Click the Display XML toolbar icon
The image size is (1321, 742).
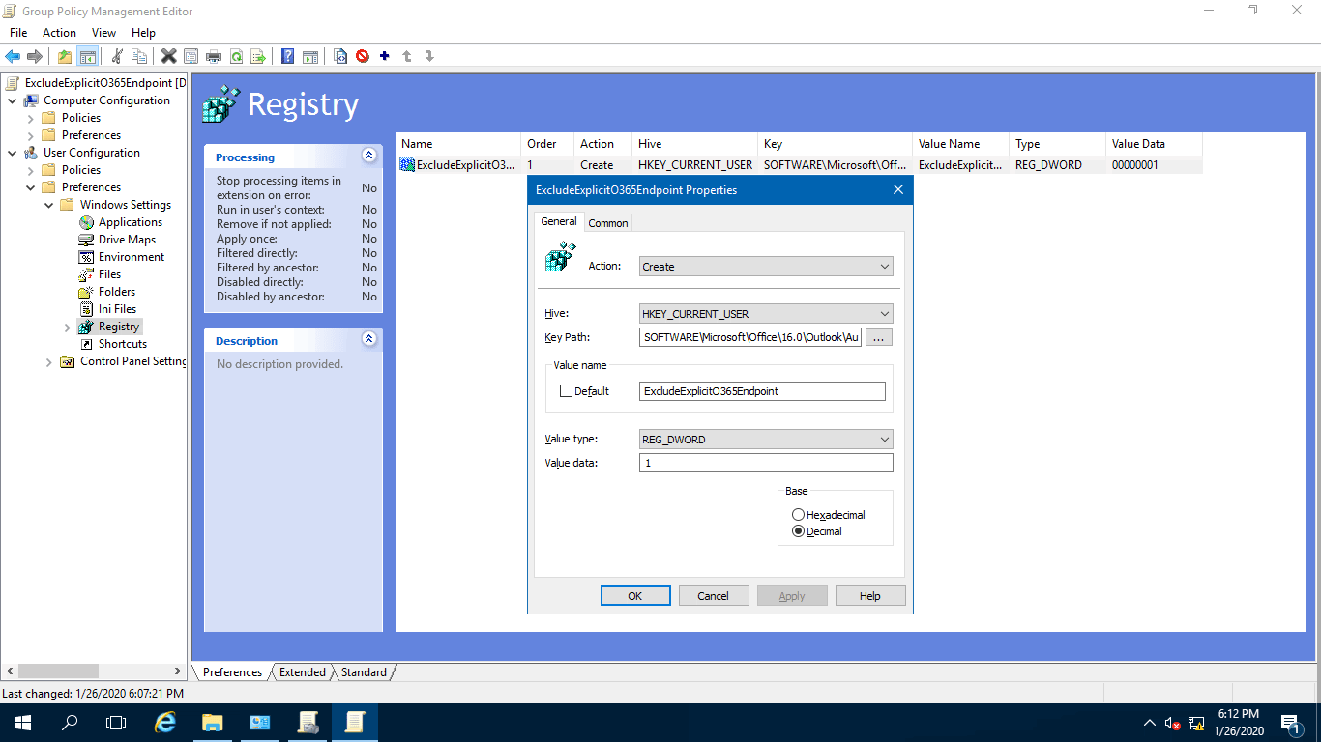(340, 56)
